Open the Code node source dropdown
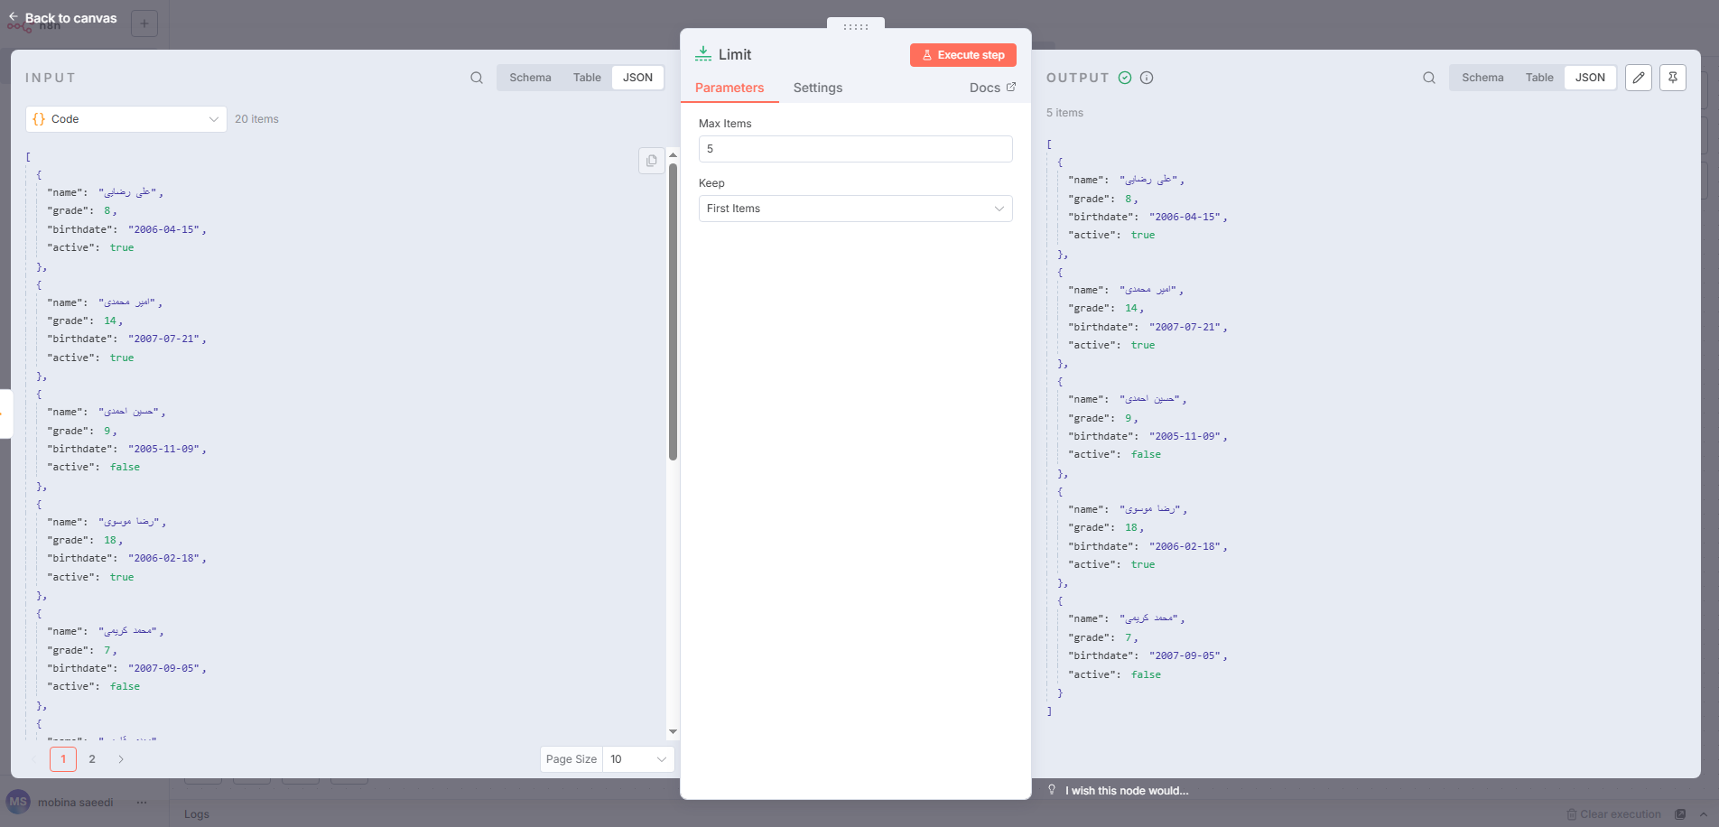Screen dimensions: 1719x827 126,119
